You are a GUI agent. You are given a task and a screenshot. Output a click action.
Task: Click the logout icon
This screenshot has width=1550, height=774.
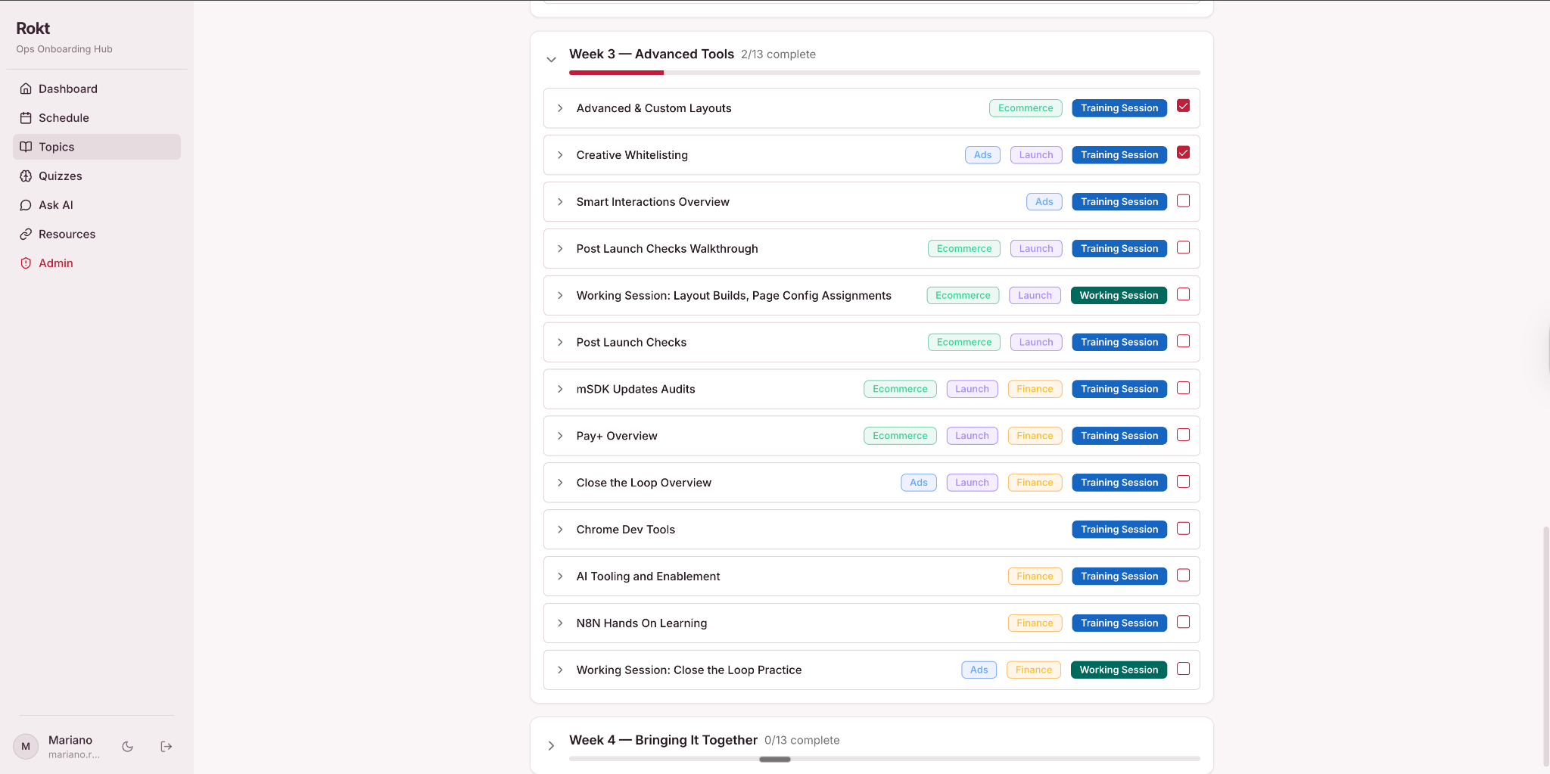pyautogui.click(x=167, y=747)
